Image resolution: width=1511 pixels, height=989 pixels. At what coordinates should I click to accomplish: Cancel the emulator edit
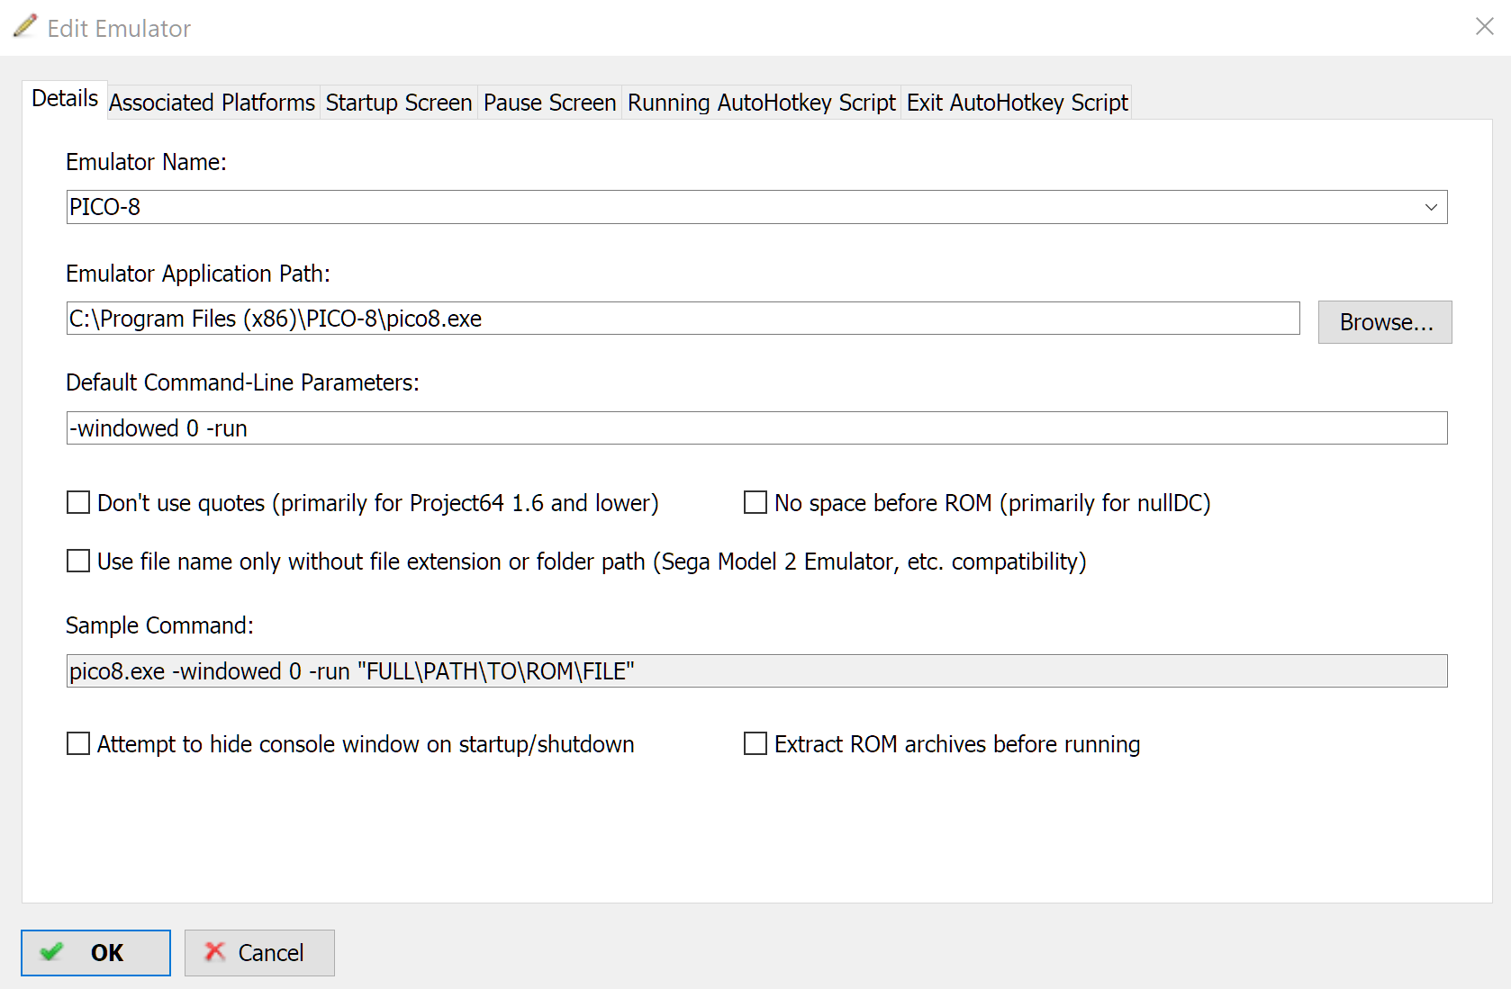tap(259, 953)
